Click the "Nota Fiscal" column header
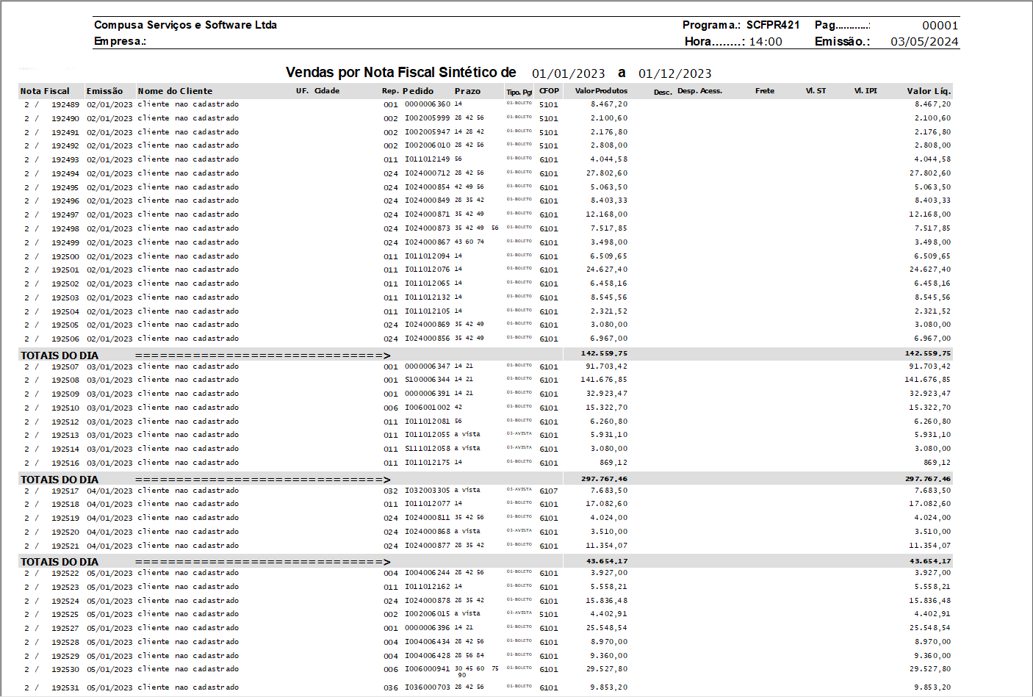This screenshot has width=1033, height=697. [x=45, y=91]
